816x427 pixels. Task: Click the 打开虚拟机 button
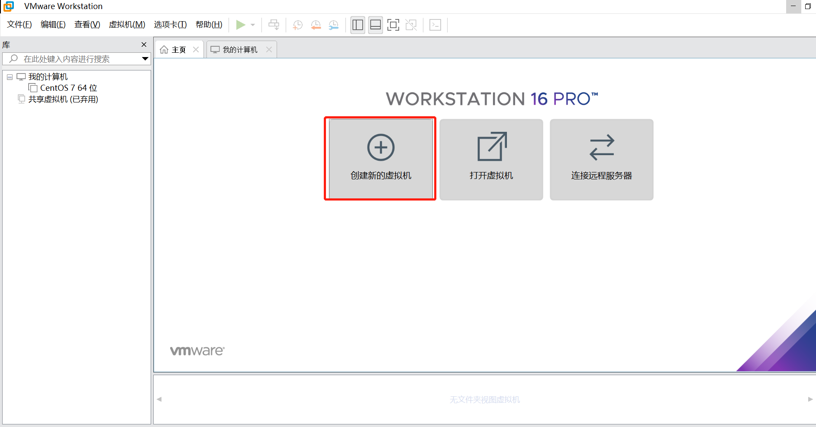click(491, 159)
